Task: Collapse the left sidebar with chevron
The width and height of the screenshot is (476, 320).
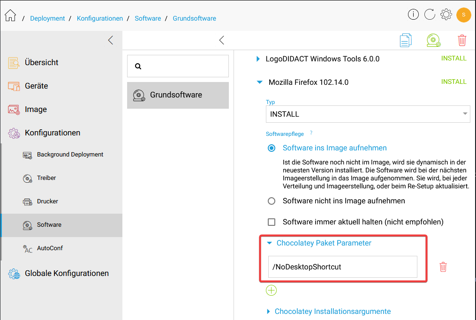Action: pyautogui.click(x=111, y=40)
